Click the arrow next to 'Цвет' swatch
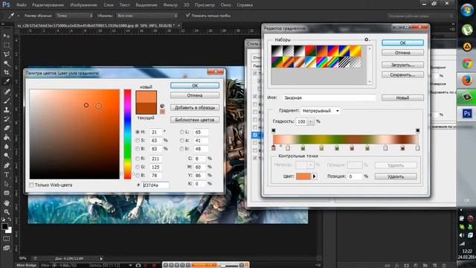476x268 pixels. 314,176
